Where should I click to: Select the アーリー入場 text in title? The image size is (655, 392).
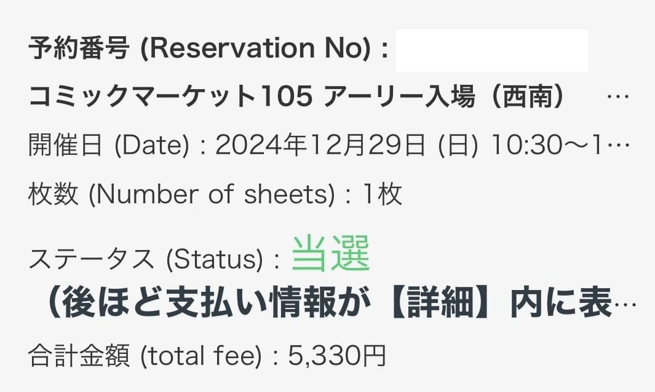(x=399, y=96)
